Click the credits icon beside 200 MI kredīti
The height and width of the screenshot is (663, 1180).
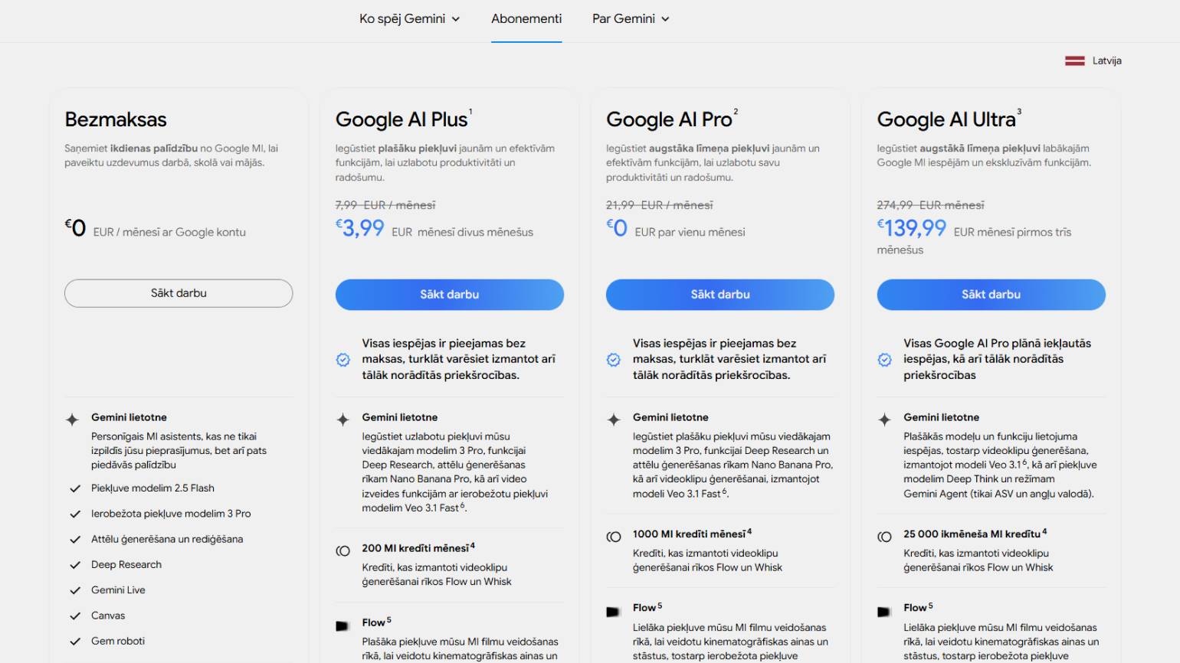343,550
